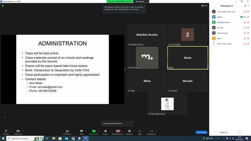Viewport: 251px width, 141px height.
Task: Click the 'You are viewing Malek's screen' banner
Action: pos(120,2)
